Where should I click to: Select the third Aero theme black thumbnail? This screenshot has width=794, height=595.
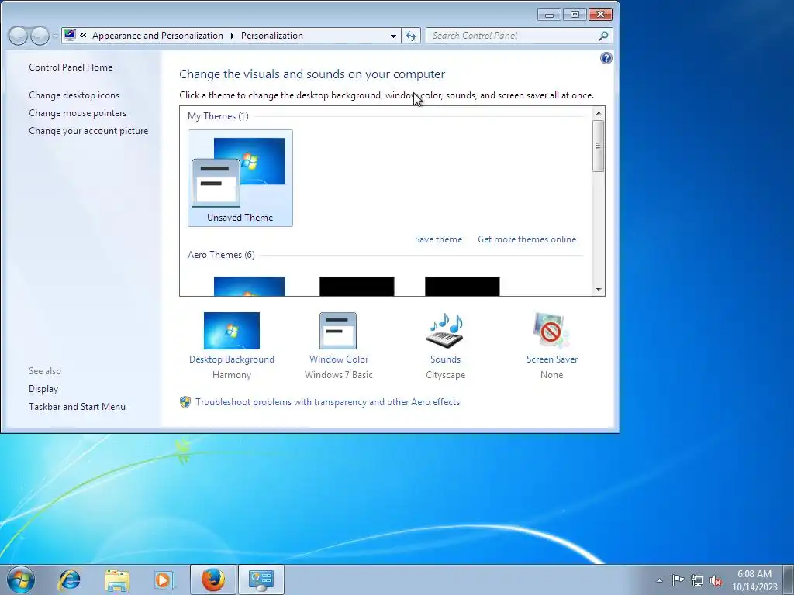(x=462, y=287)
